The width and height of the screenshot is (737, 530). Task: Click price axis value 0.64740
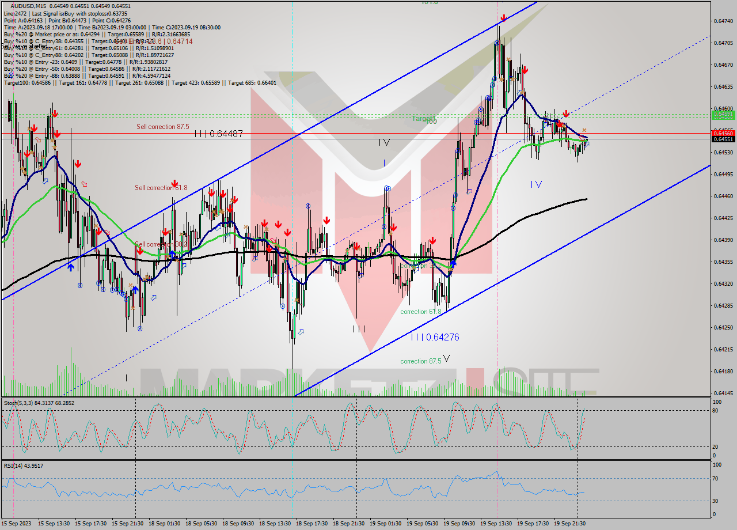pos(723,21)
